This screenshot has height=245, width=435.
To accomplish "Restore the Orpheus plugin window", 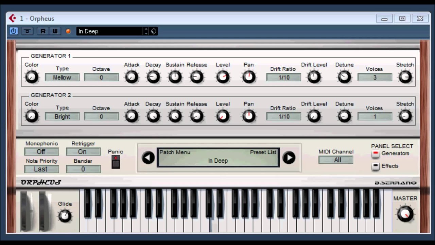I will click(402, 19).
